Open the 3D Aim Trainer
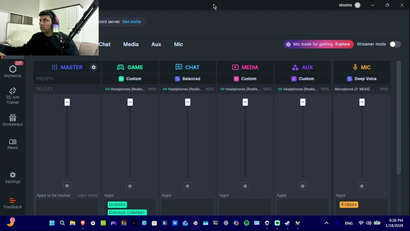The width and height of the screenshot is (410, 231). [13, 96]
